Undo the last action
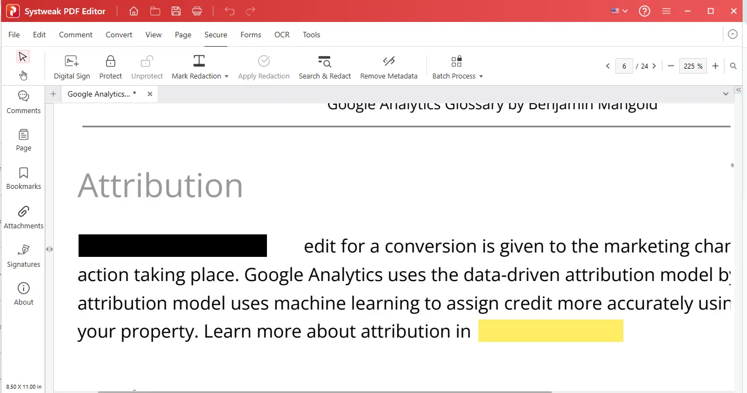Image resolution: width=747 pixels, height=393 pixels. click(x=230, y=11)
